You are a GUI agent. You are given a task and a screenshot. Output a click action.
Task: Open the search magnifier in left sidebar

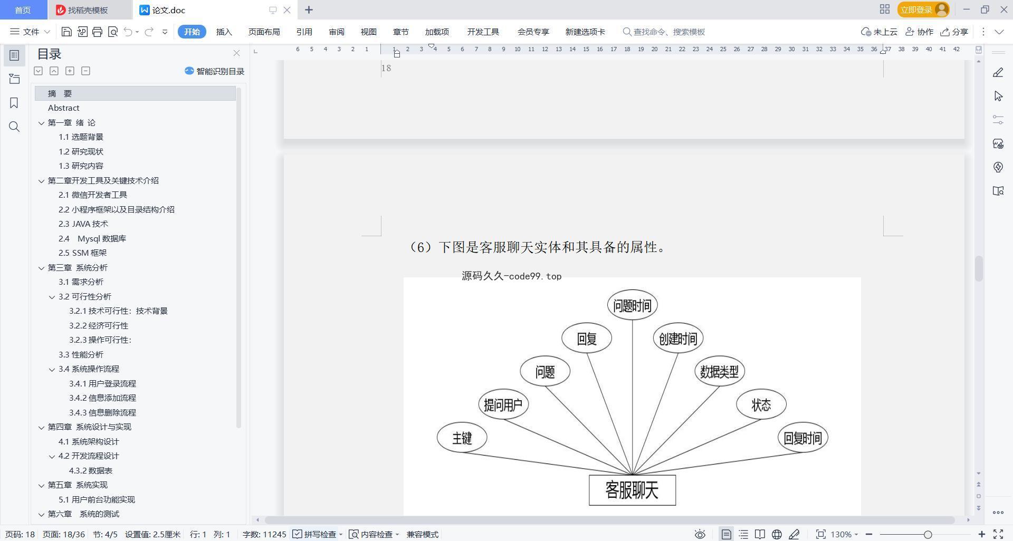click(14, 127)
